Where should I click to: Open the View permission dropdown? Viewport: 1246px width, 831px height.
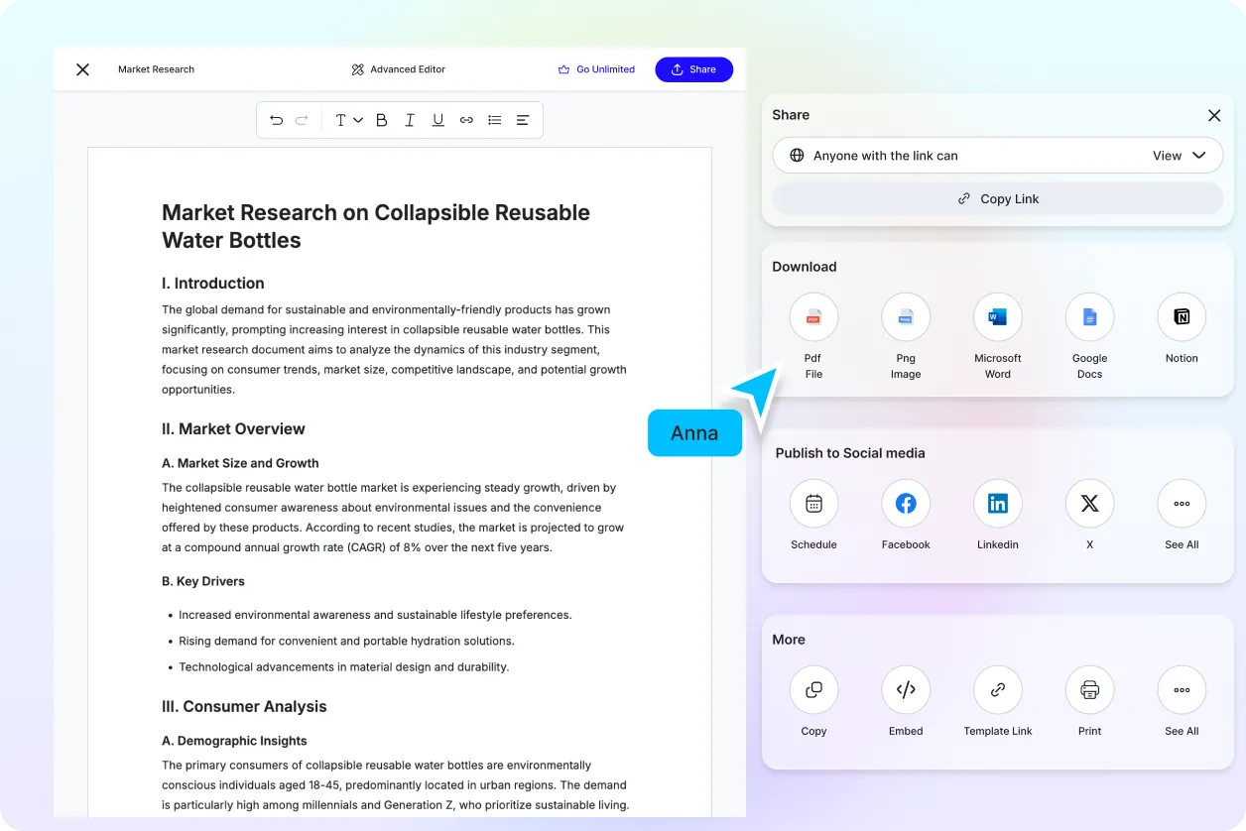click(1179, 156)
